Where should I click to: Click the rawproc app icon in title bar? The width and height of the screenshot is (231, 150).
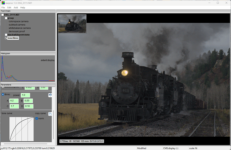pos(3,3)
